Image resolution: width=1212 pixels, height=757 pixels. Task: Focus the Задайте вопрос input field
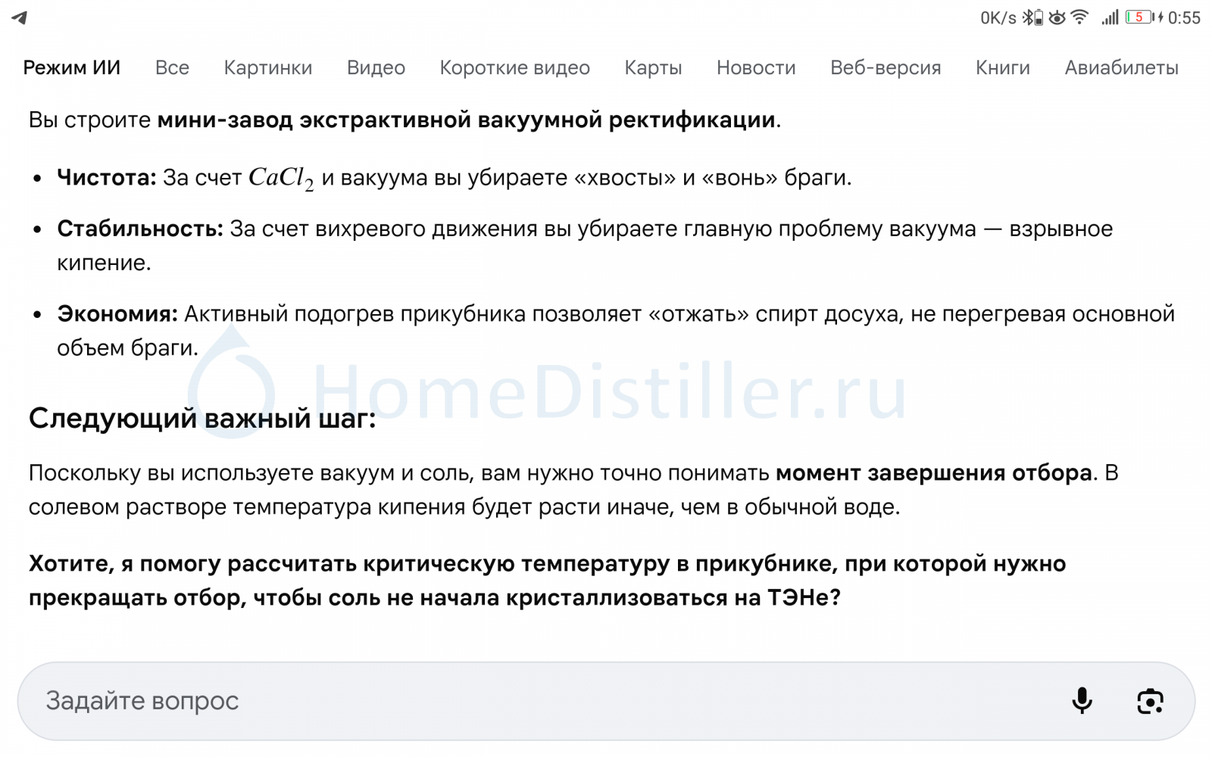pos(530,701)
